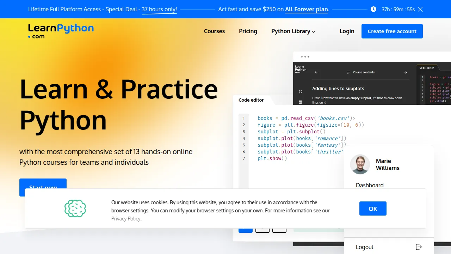
Task: Click OK to accept cookies
Action: 373,208
